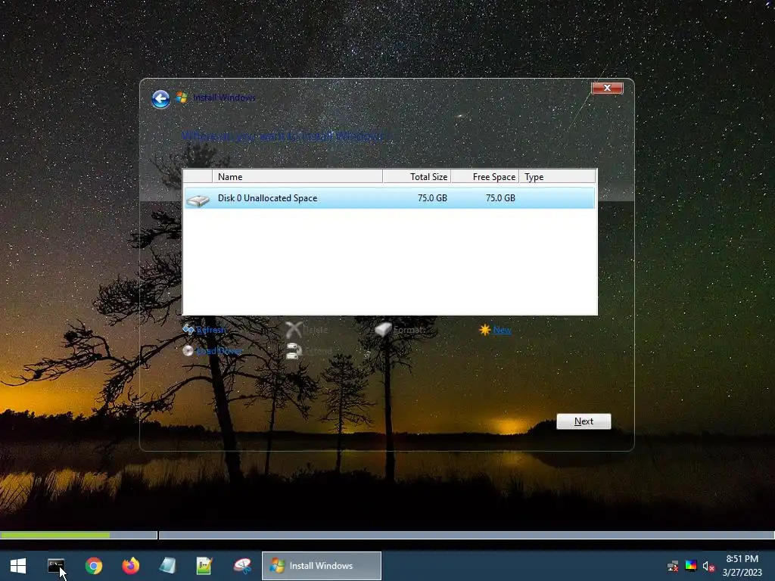Click the greyed Extend option
Image resolution: width=775 pixels, height=581 pixels.
[319, 351]
